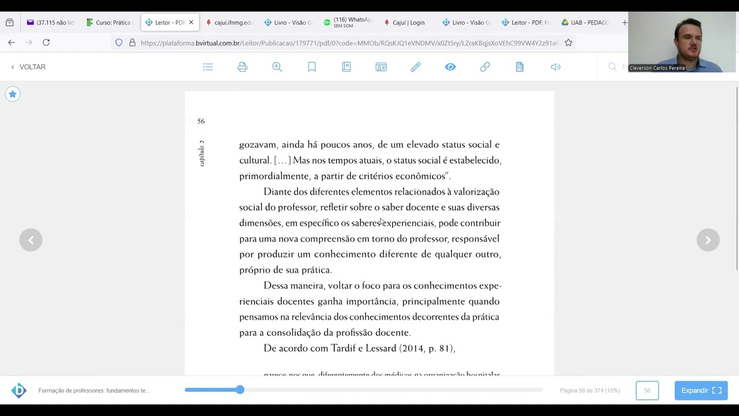Open the document citation icon

click(x=520, y=67)
